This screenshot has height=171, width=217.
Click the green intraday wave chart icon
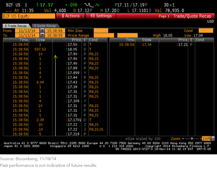pyautogui.click(x=97, y=5)
